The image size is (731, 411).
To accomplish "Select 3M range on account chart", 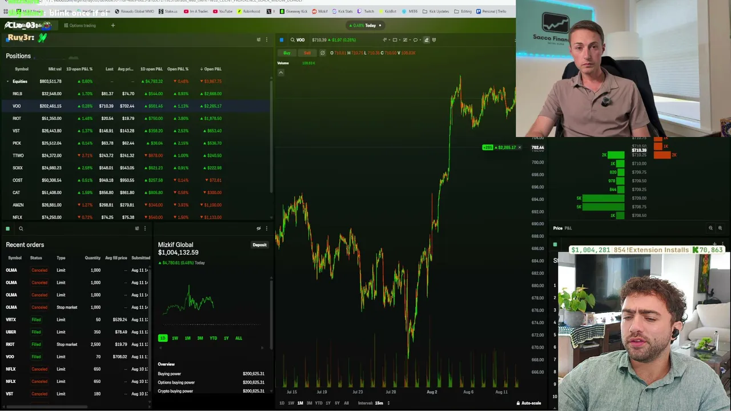I will click(x=200, y=338).
